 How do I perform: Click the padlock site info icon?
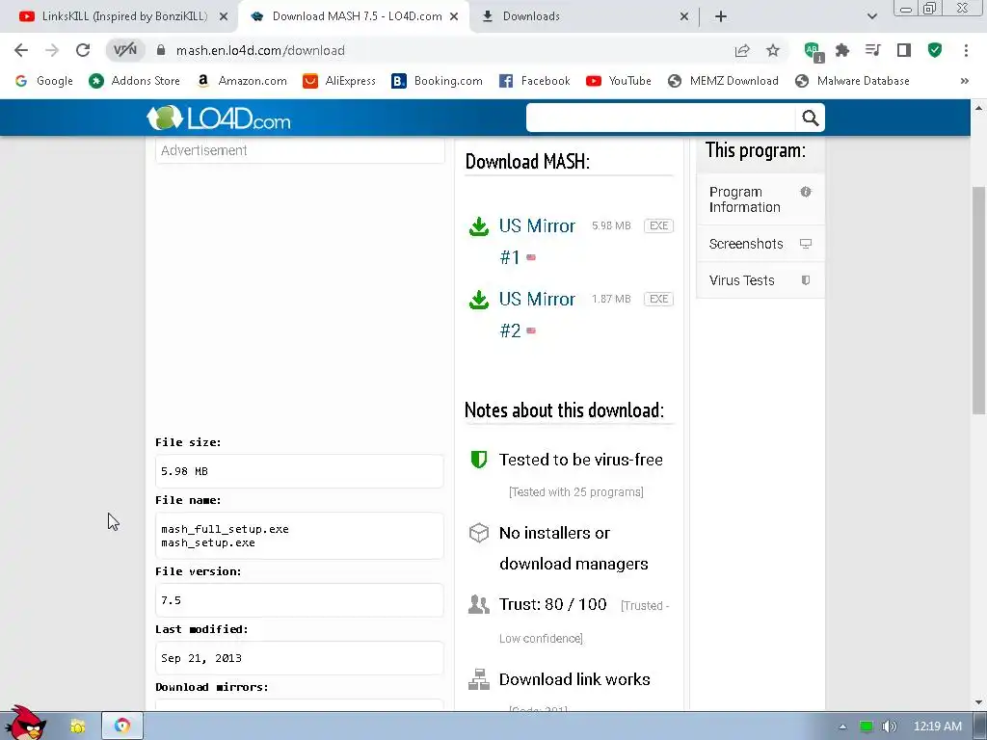(x=161, y=50)
